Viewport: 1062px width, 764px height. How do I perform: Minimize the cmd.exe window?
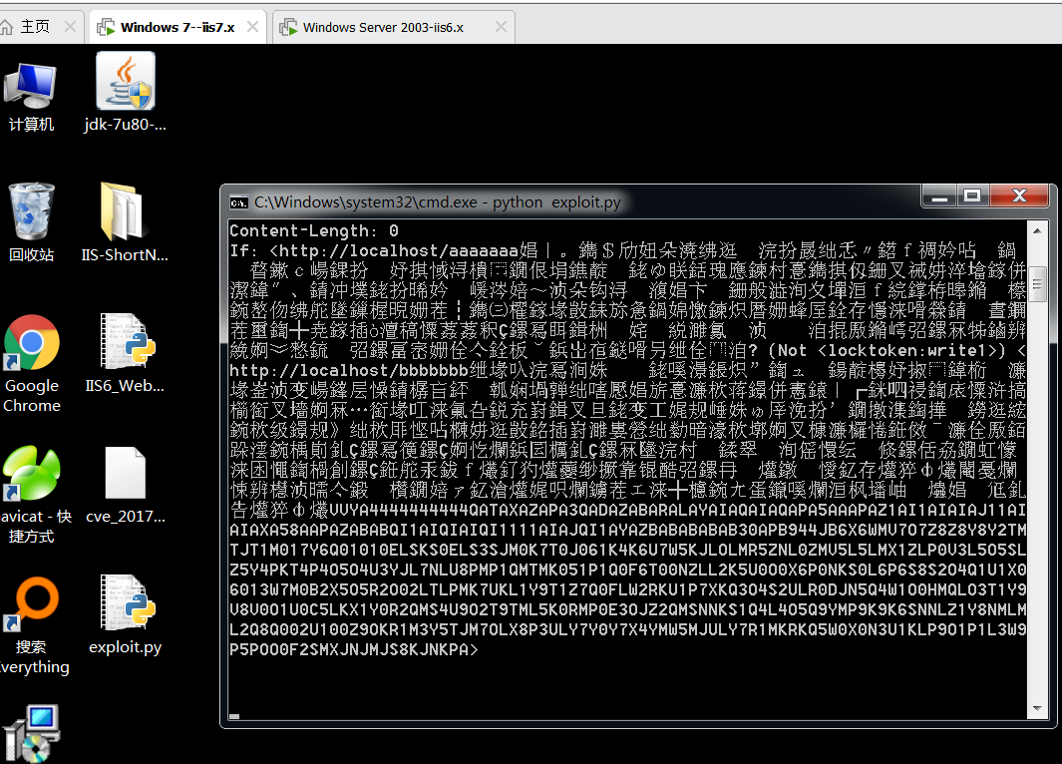pos(938,195)
